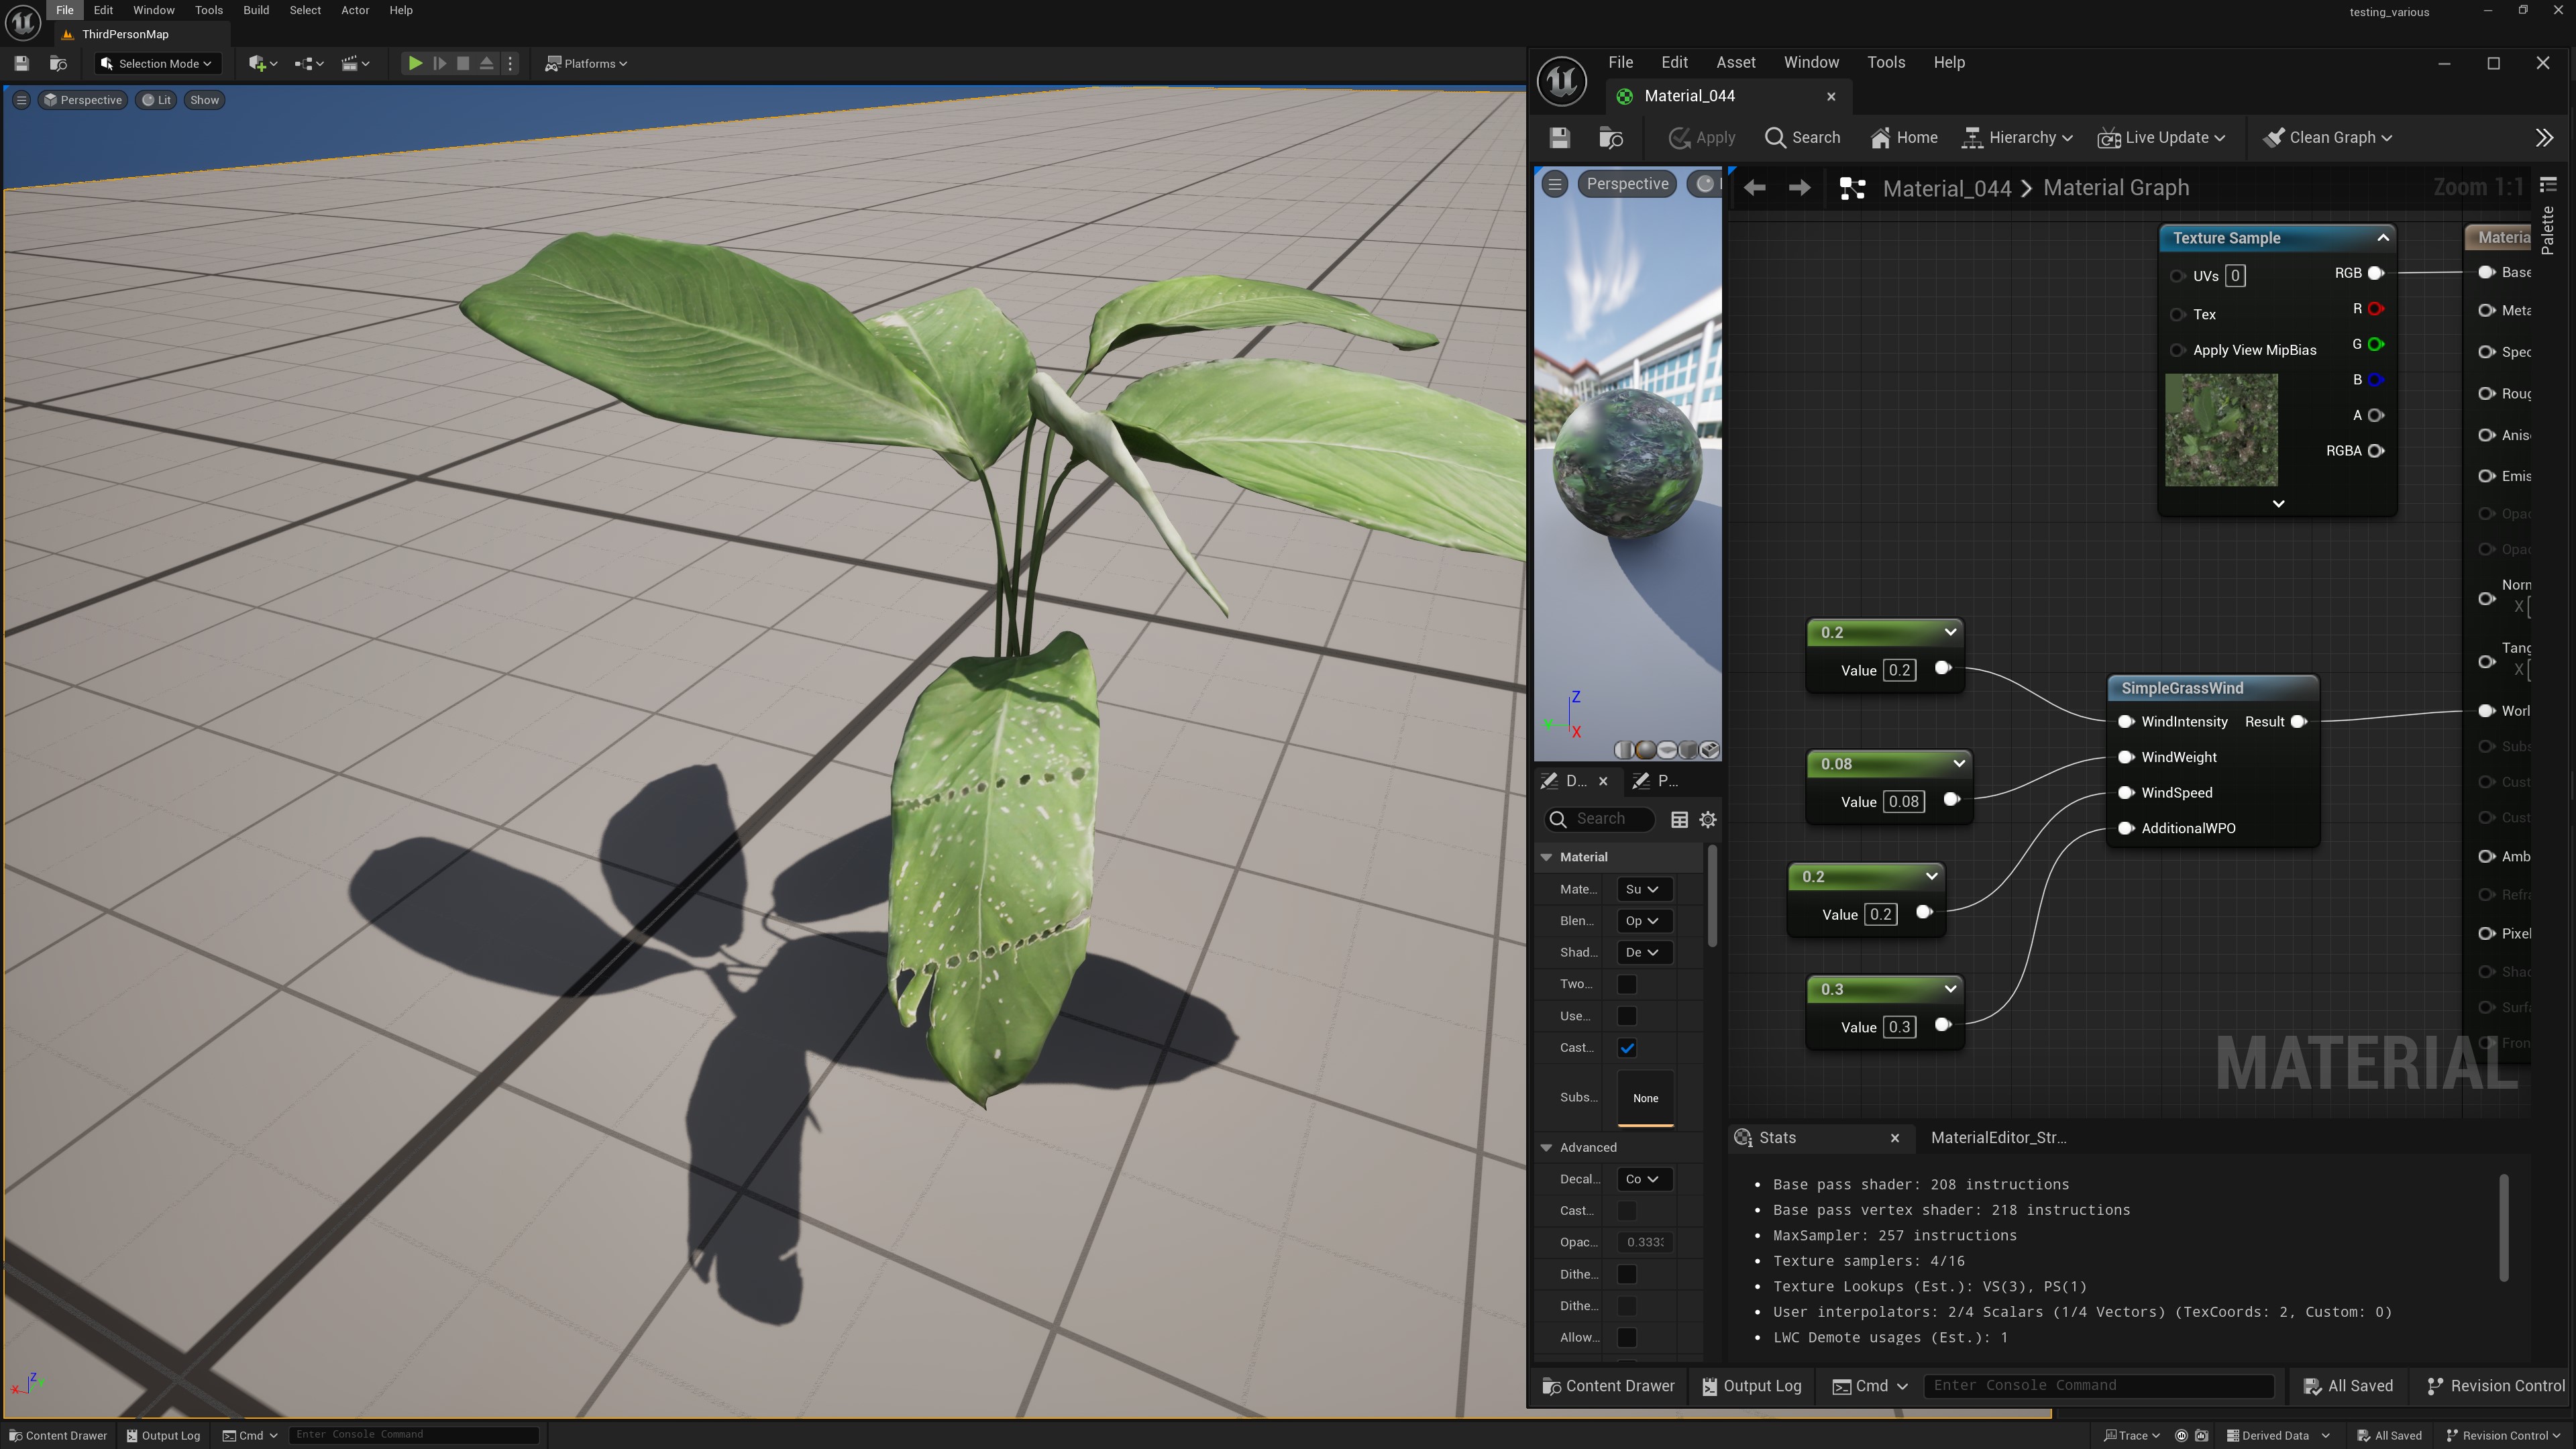Click the green Play button in main toolbar
The width and height of the screenshot is (2576, 1449).
pos(414,63)
